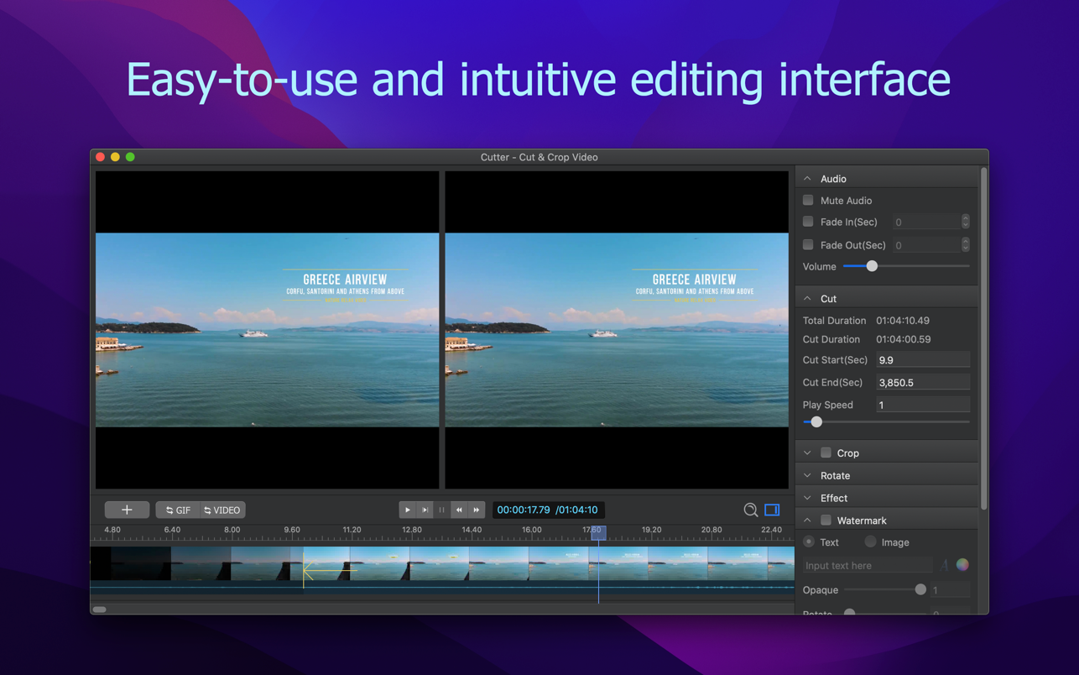
Task: Click the Rotate section header label
Action: (x=835, y=475)
